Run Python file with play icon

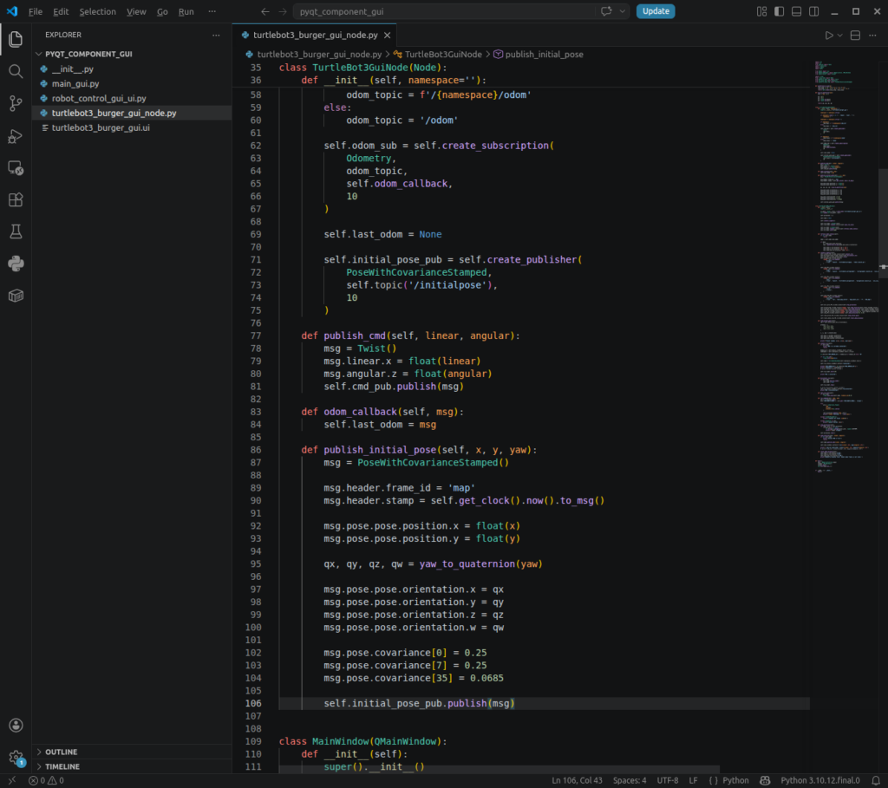[829, 35]
